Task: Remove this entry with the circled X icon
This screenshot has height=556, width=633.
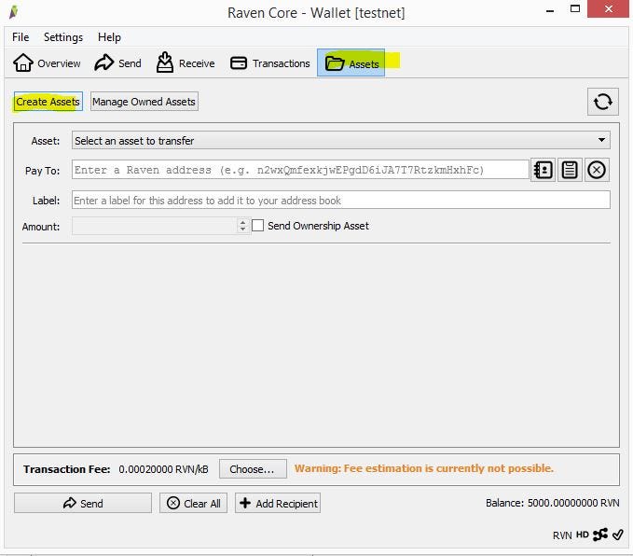Action: (x=597, y=170)
